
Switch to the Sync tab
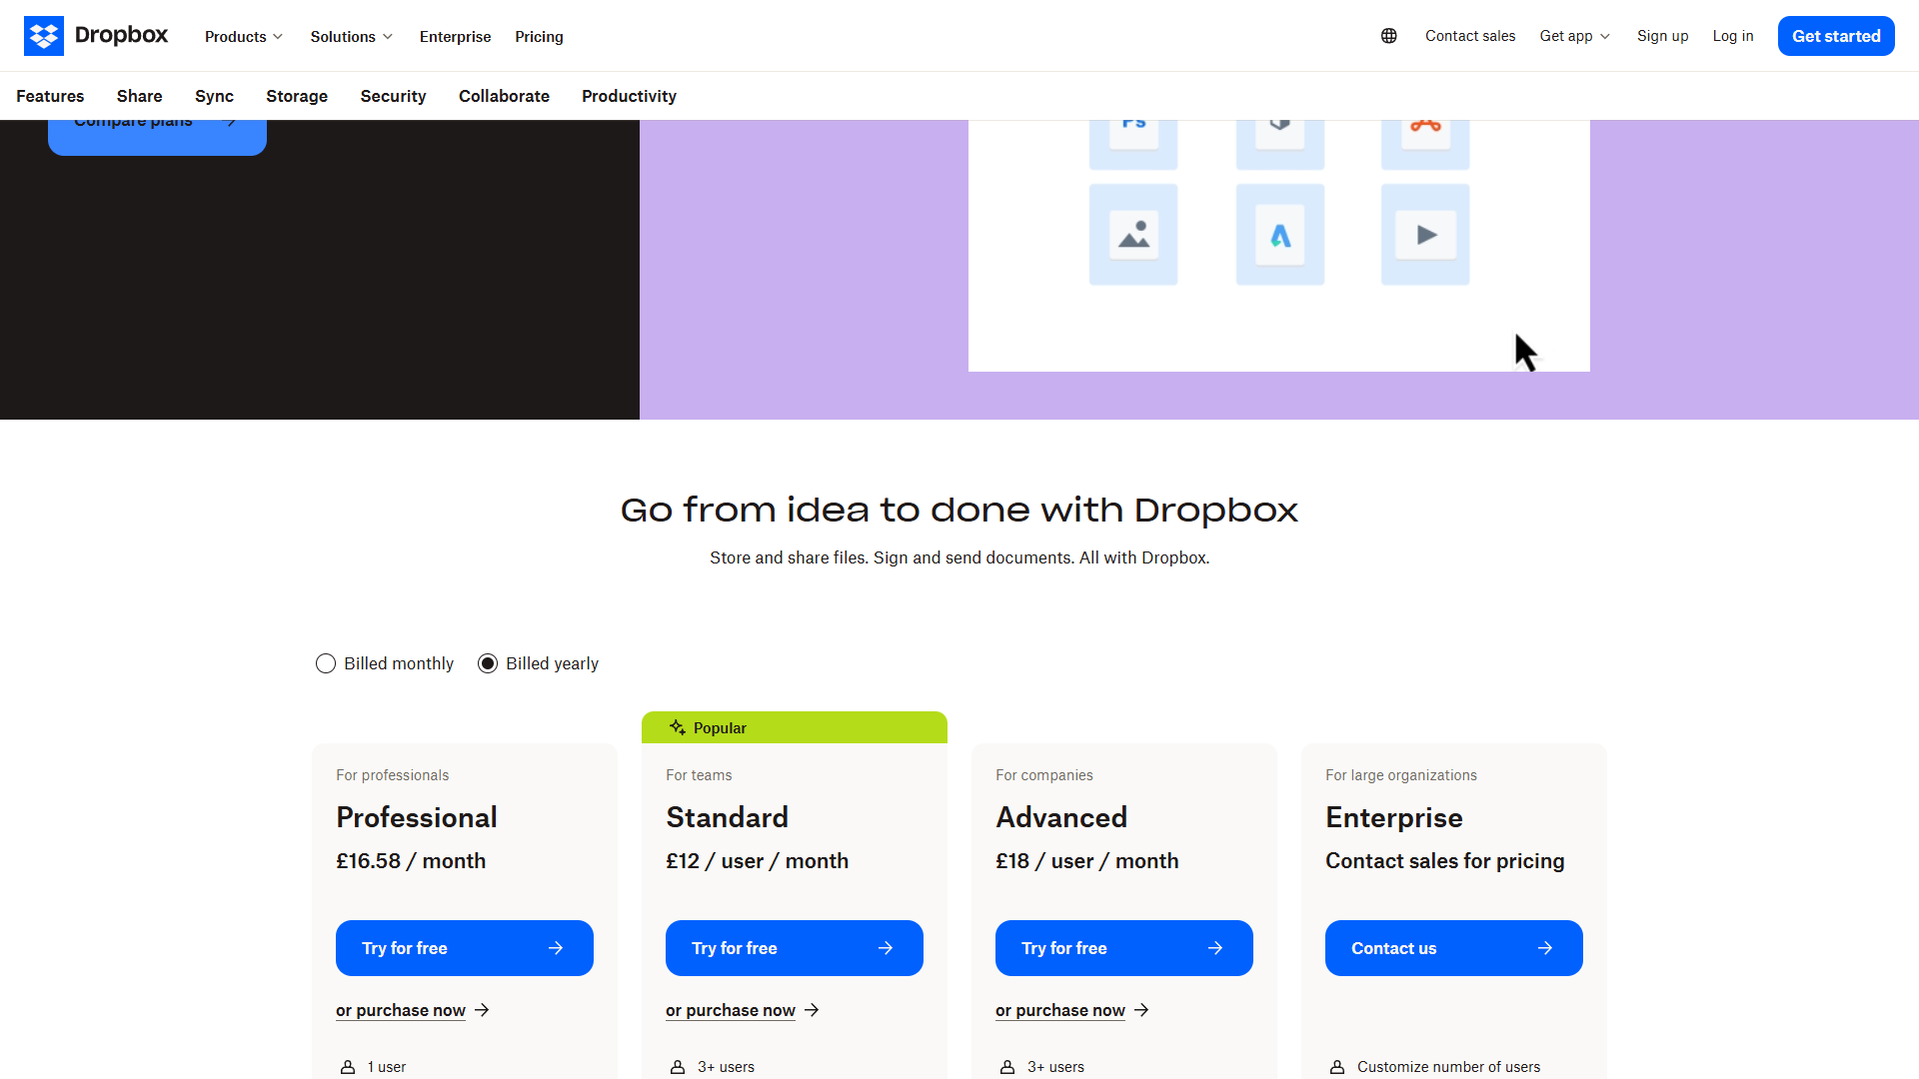(x=214, y=96)
